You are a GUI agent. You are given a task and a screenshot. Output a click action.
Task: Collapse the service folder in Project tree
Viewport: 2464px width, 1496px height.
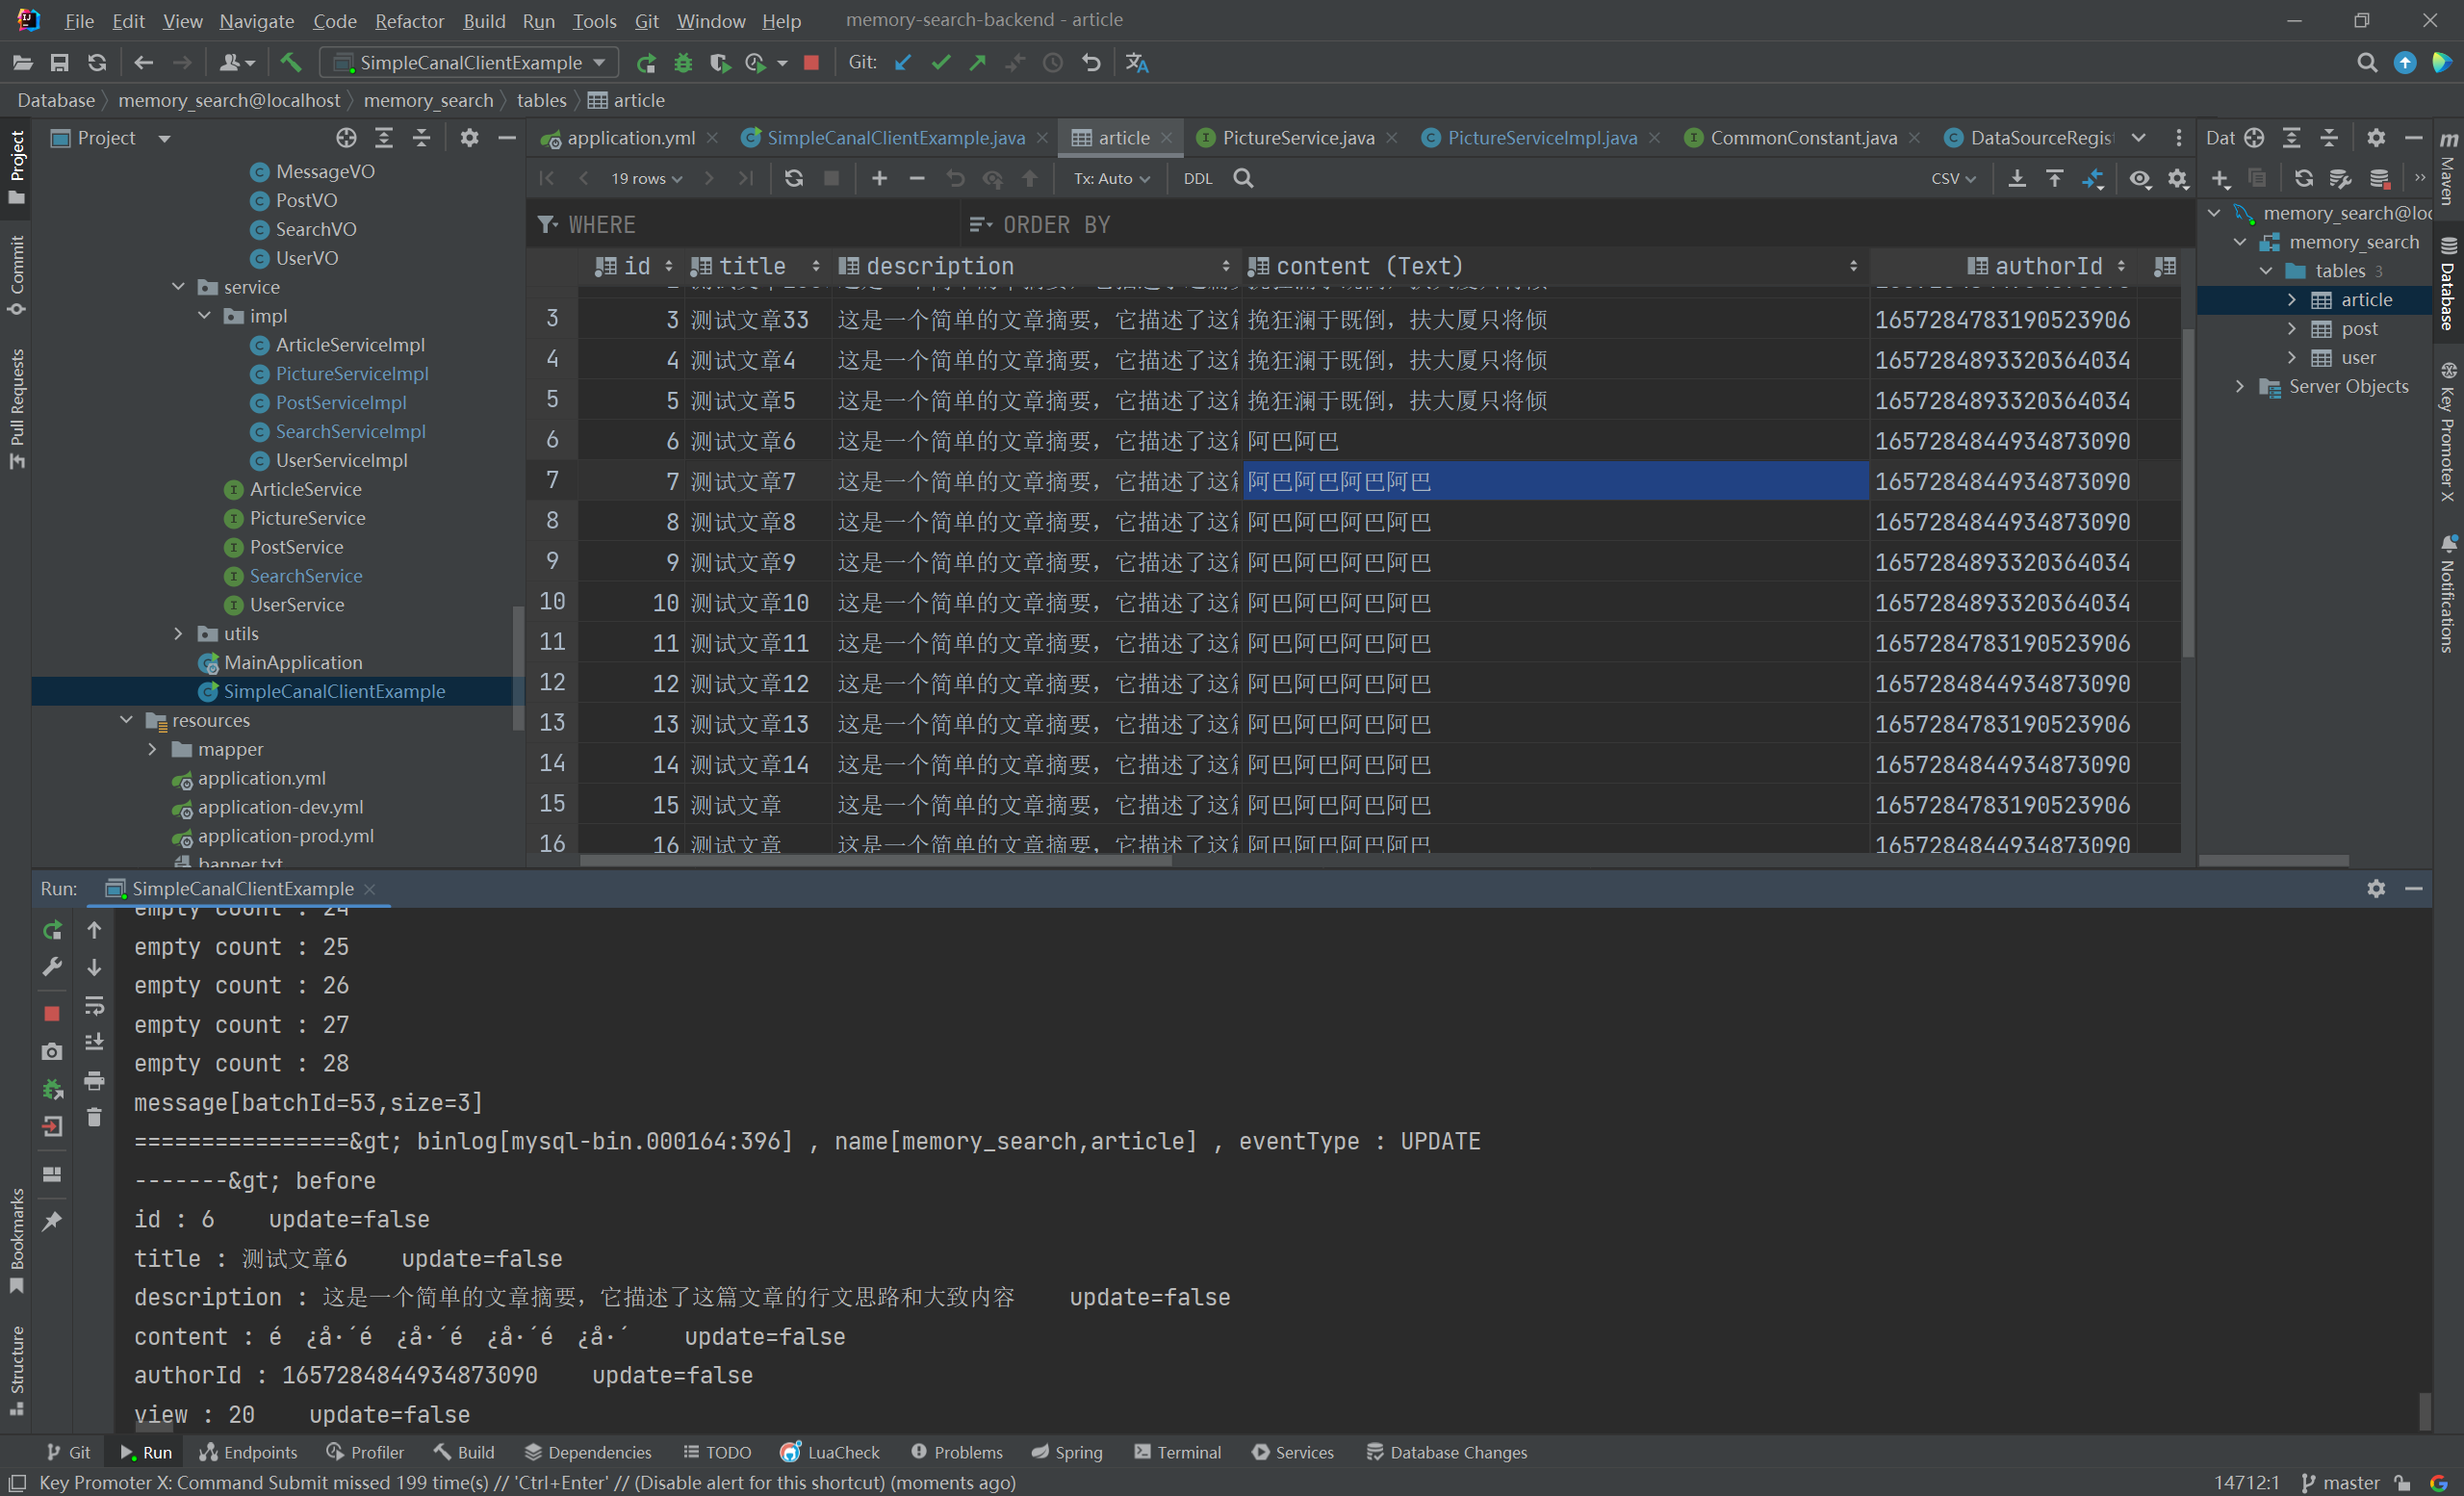[x=178, y=287]
